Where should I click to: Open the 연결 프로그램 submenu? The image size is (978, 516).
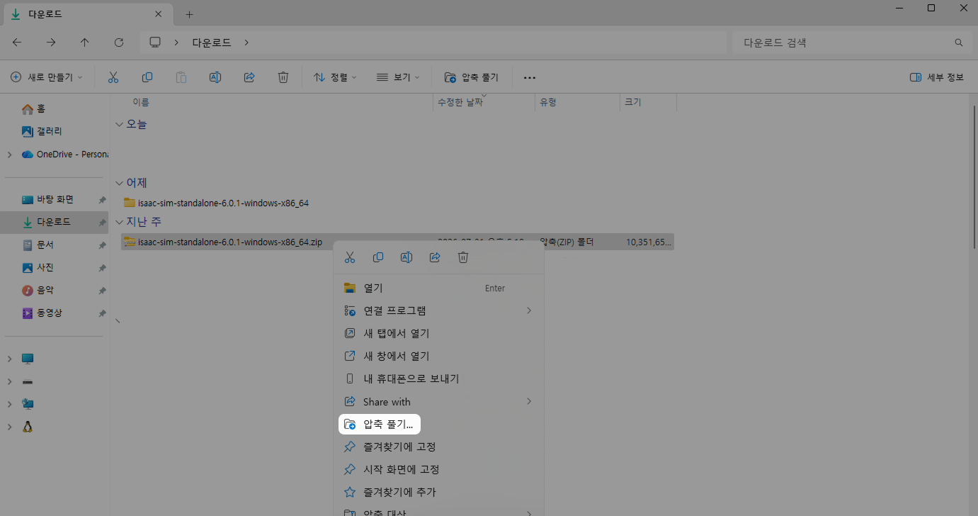439,310
